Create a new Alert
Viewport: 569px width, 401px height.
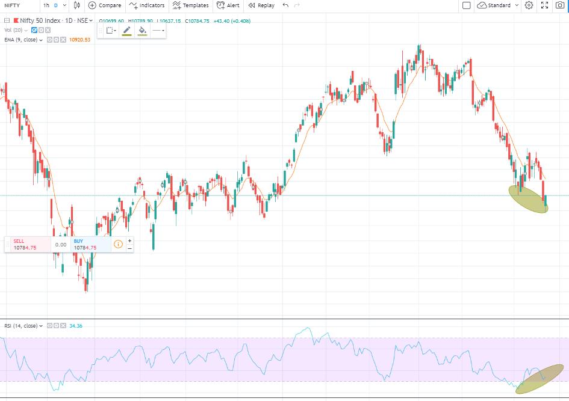228,5
